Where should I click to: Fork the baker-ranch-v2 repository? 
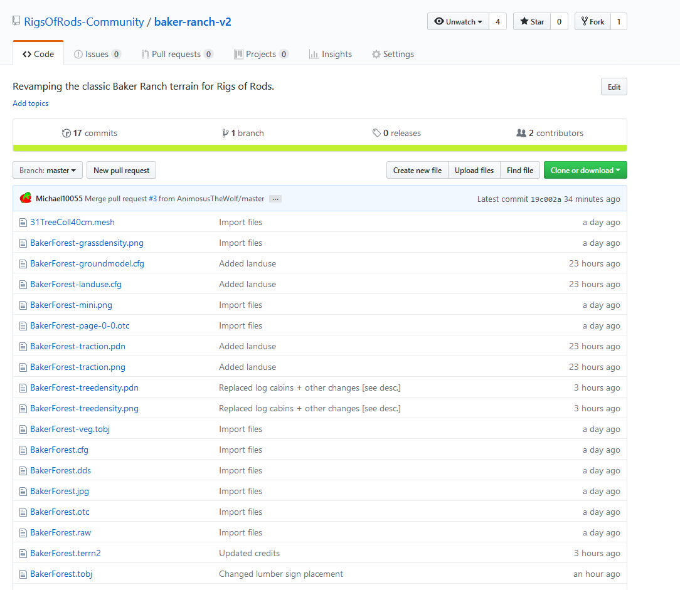tap(593, 21)
